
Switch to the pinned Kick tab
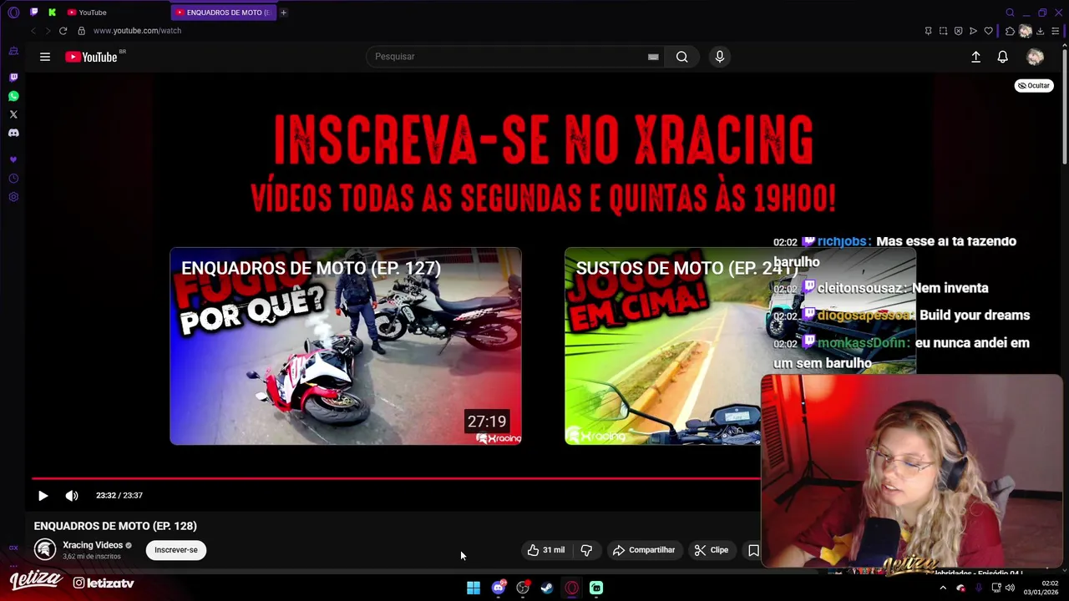coord(52,13)
